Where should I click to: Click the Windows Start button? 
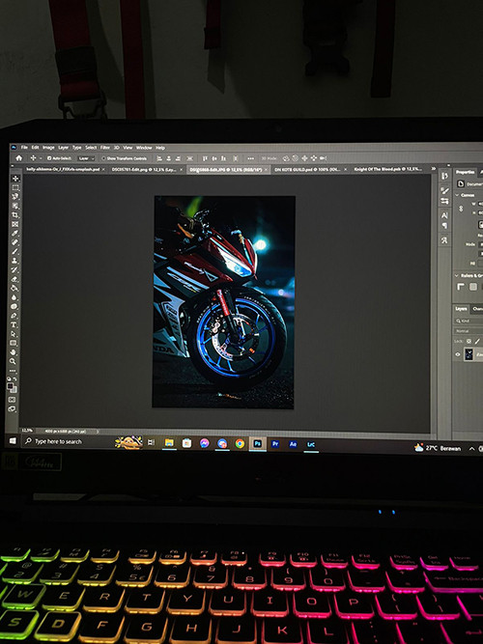pos(13,440)
